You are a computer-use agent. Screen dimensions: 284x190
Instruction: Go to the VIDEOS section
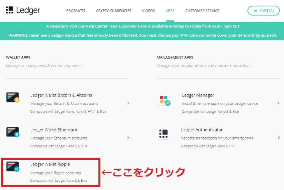click(148, 11)
